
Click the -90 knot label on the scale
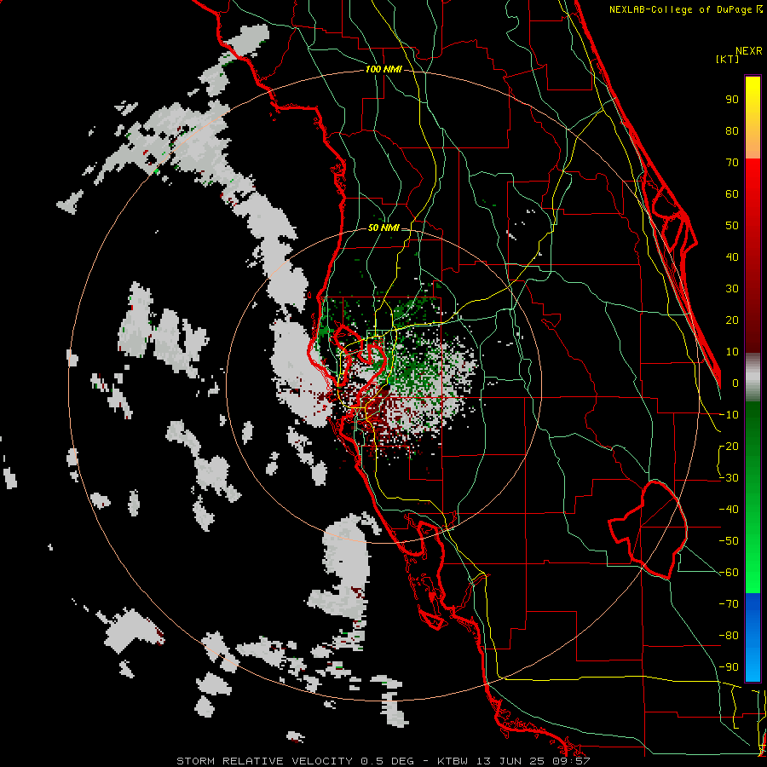729,667
